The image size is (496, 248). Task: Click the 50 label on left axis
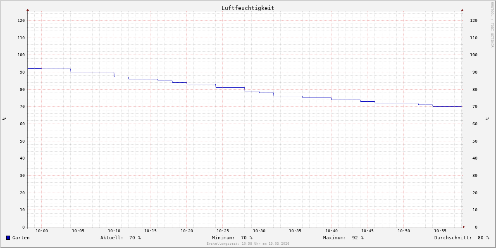tap(22, 141)
